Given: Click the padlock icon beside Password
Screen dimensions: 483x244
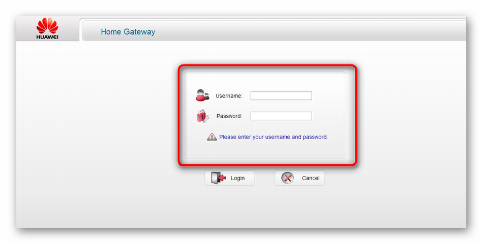Looking at the screenshot, I should point(203,116).
